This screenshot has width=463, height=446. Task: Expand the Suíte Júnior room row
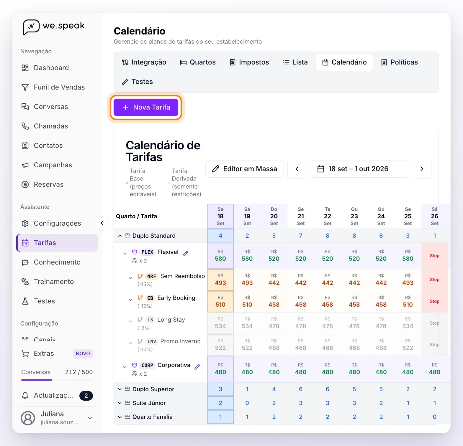(x=120, y=403)
